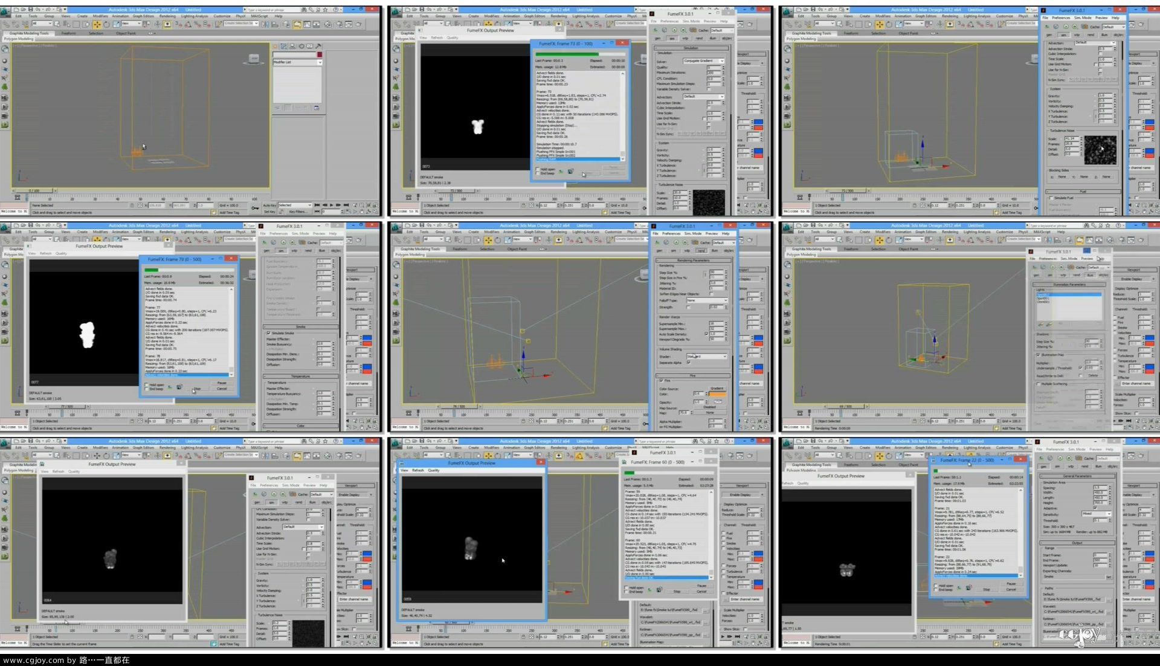
Task: Toggle the Fire checkbox in center frame
Action: point(661,380)
